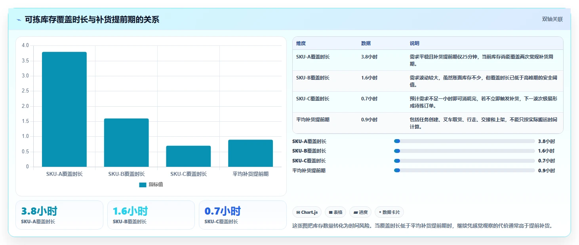Select the 进度 tag chip
This screenshot has width=579, height=245.
click(360, 212)
